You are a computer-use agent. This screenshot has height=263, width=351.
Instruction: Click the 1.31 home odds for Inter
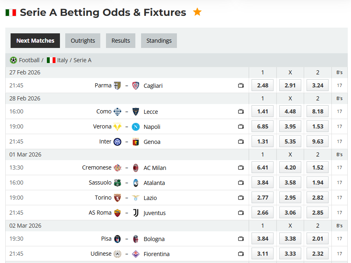[262, 141]
